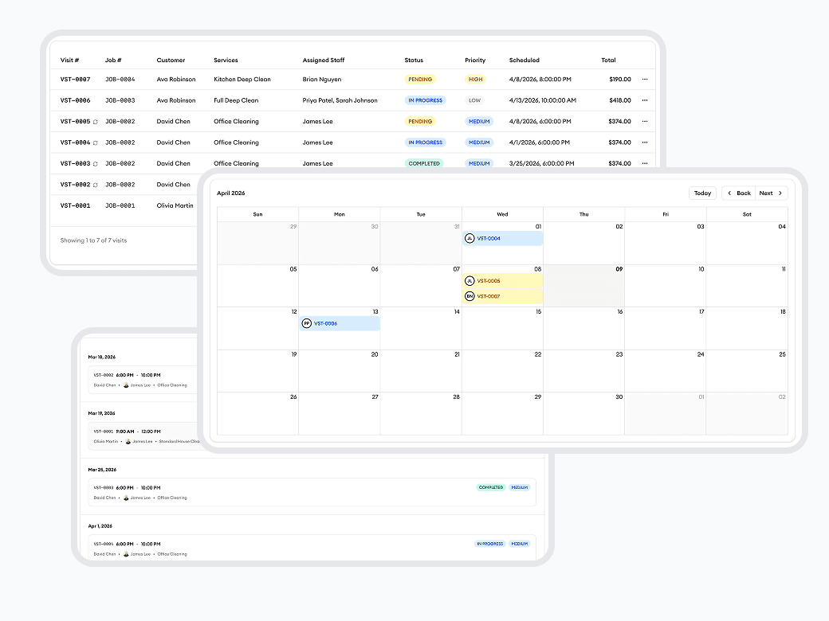Open the actions menu for visit VST-0006

pos(644,100)
